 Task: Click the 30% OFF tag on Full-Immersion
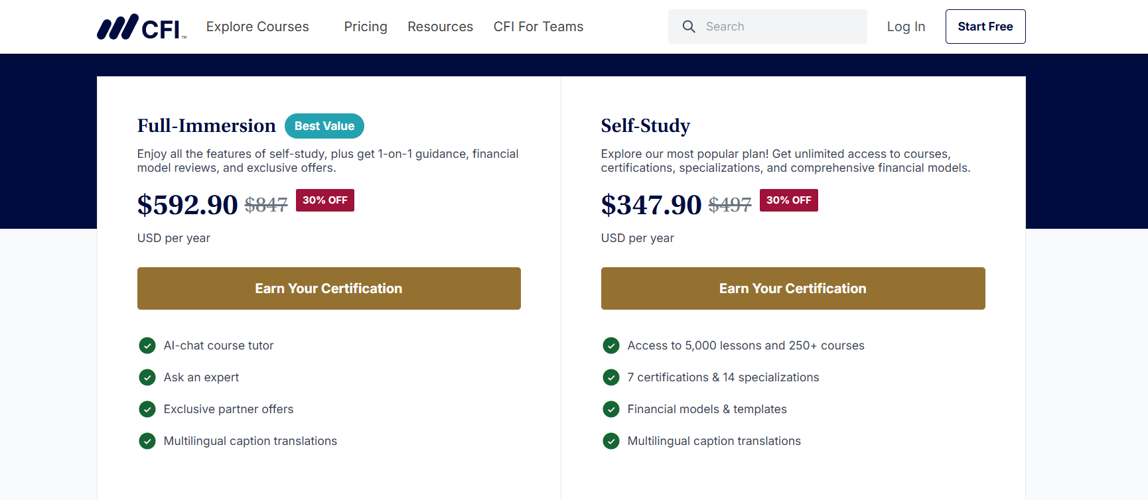tap(324, 200)
